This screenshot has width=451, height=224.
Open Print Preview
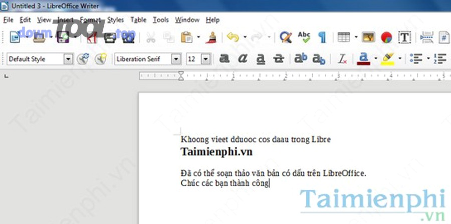pyautogui.click(x=128, y=37)
